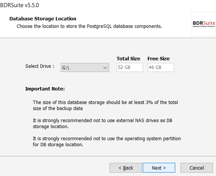Viewport: 216px width, 176px height.
Task: Select the G:\ text in drive combo box
Action: (66, 68)
